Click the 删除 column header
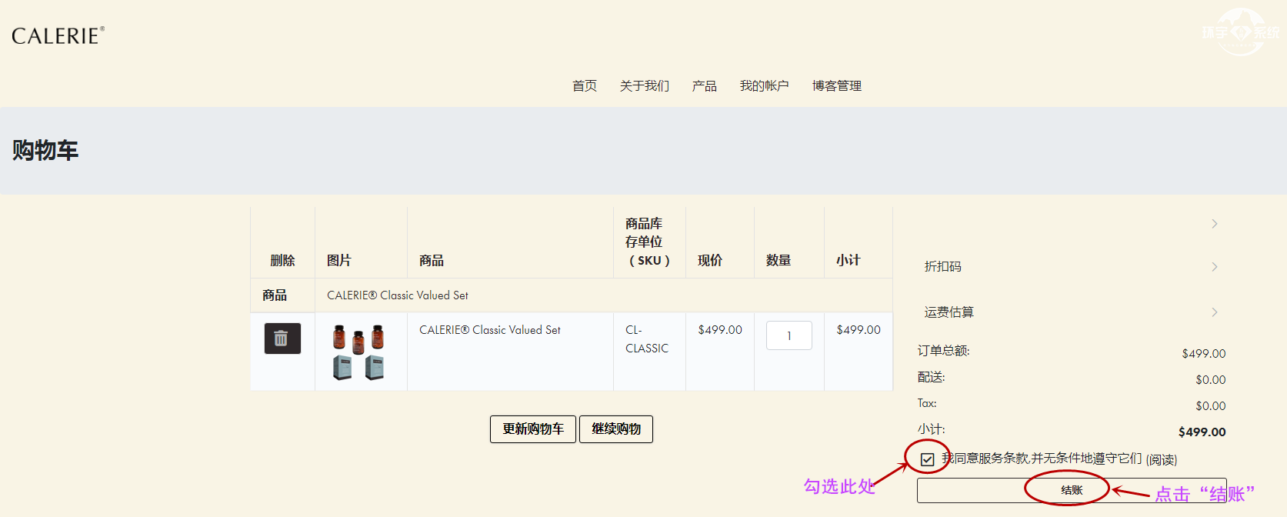The width and height of the screenshot is (1287, 517). click(x=282, y=260)
